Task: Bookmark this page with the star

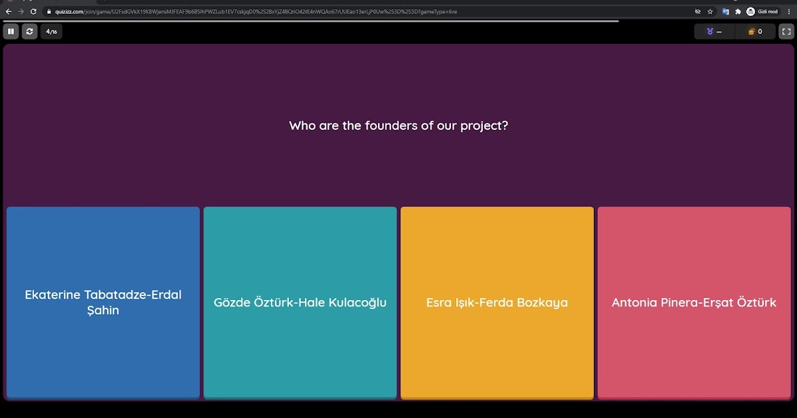Action: pyautogui.click(x=710, y=11)
